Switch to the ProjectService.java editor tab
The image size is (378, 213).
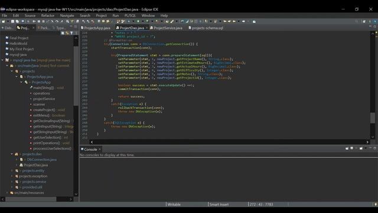pyautogui.click(x=166, y=28)
